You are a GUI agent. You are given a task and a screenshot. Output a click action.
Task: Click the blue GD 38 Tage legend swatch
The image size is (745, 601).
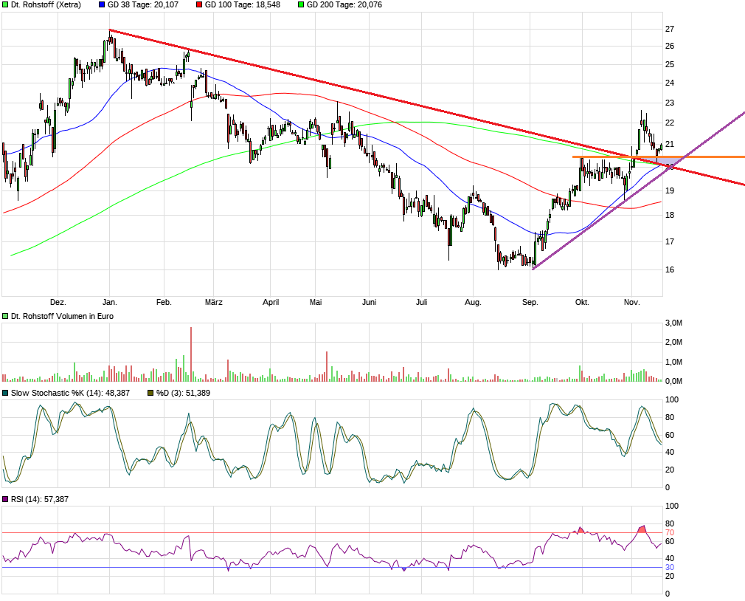(102, 4)
